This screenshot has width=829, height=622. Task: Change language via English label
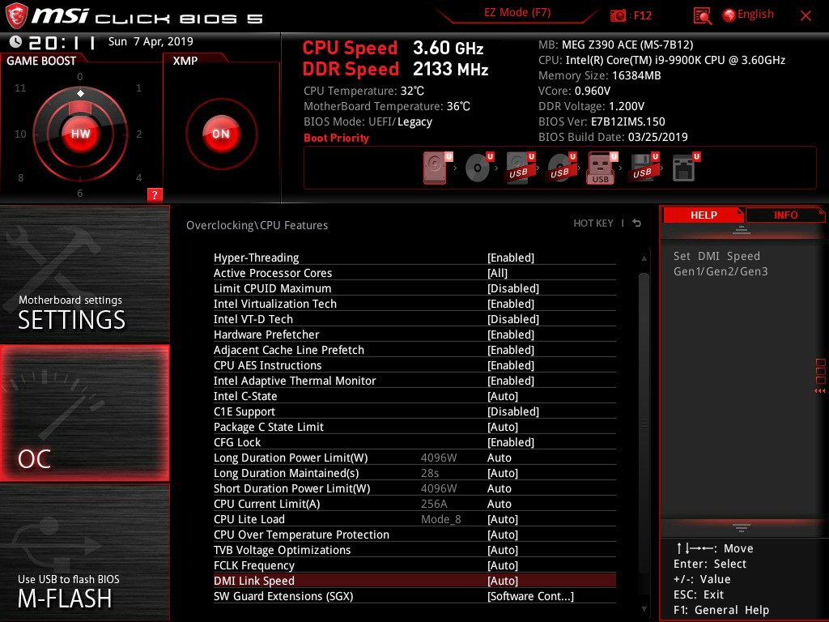coord(755,15)
